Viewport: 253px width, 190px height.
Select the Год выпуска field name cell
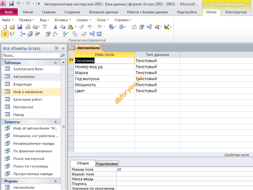(x=104, y=79)
